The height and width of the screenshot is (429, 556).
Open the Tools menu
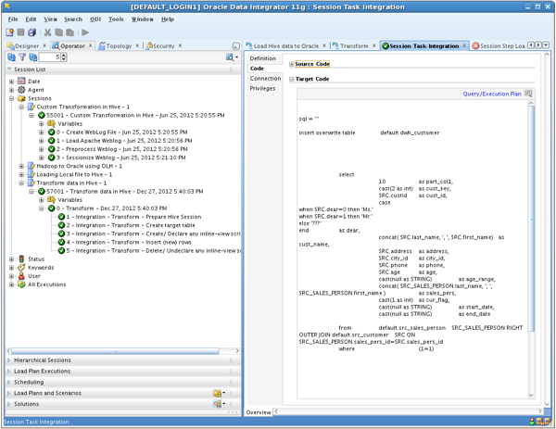tap(116, 19)
